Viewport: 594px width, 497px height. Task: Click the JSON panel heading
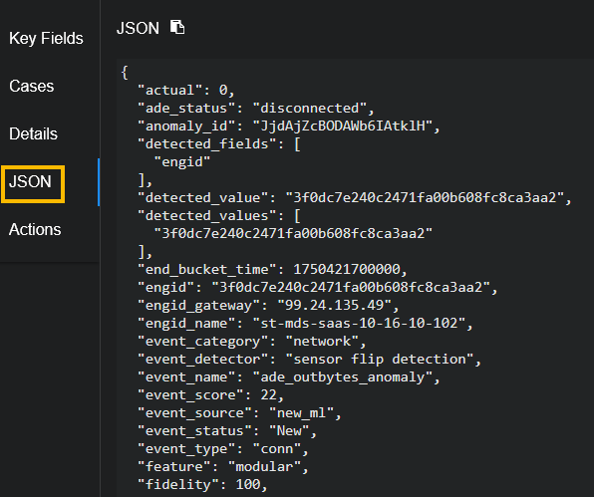point(138,28)
